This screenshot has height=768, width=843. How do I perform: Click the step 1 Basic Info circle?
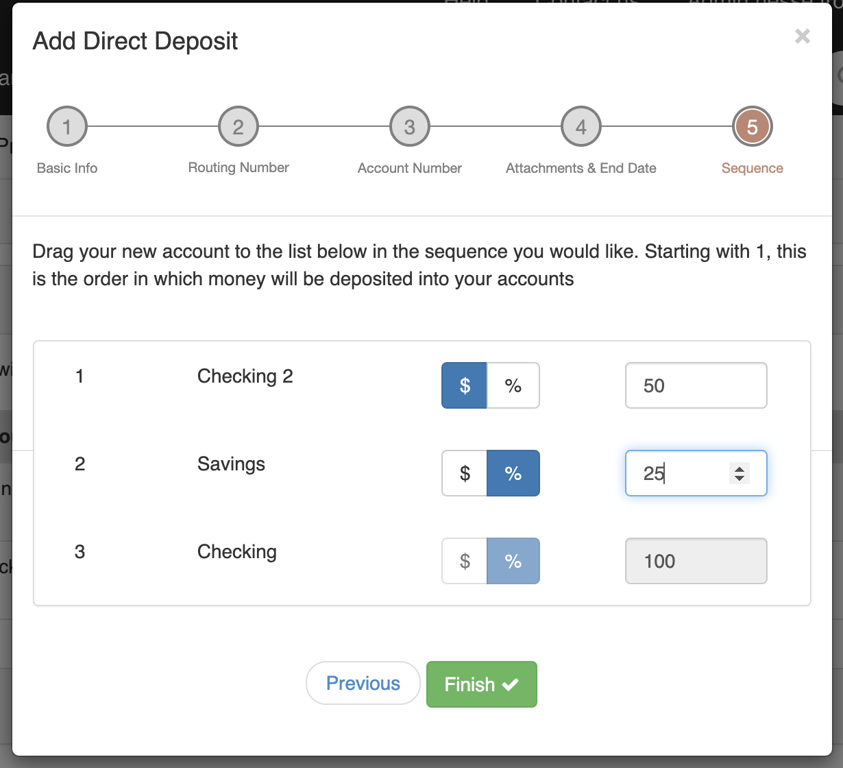pos(66,126)
